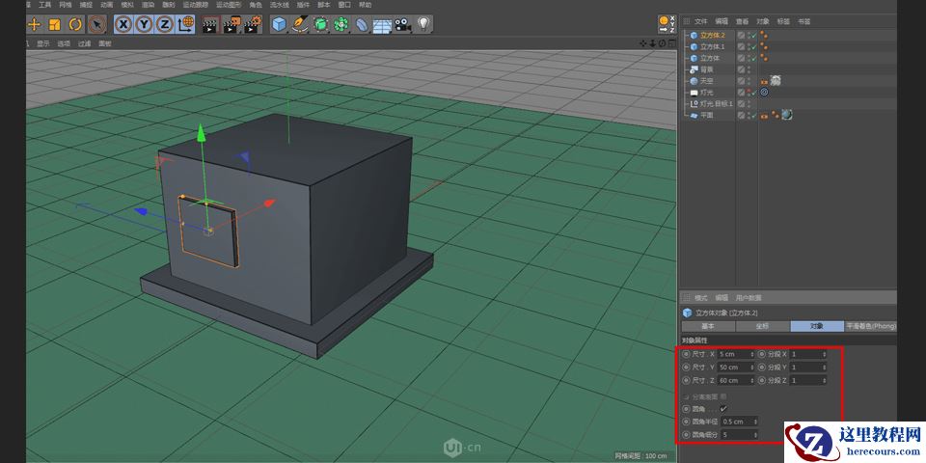
Task: Toggle the 圆角 fillet checkbox
Action: [x=723, y=409]
